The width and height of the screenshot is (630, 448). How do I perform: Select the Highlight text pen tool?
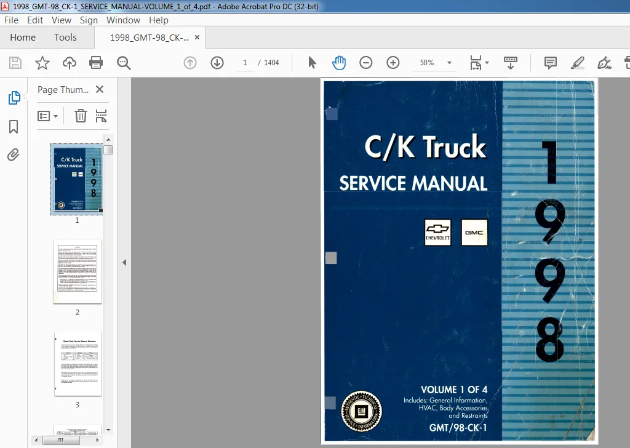click(x=577, y=63)
